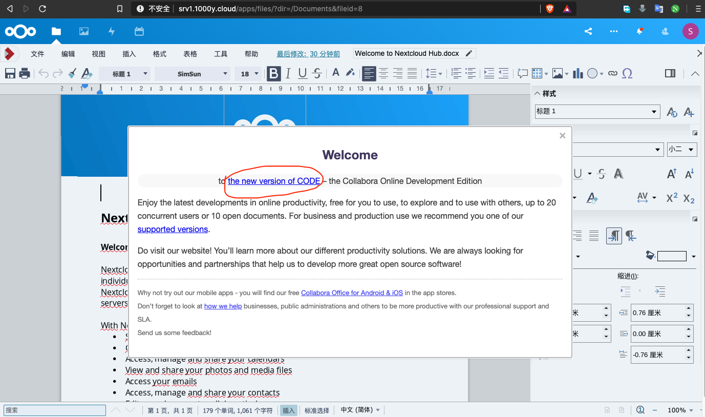Click the sidebar Update style icon
Viewport: 705px width, 417px height.
coord(672,112)
